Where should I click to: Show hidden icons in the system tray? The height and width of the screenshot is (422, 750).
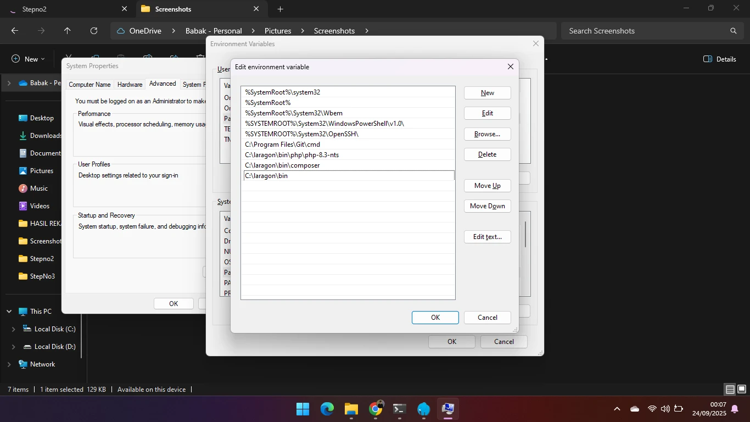tap(617, 409)
